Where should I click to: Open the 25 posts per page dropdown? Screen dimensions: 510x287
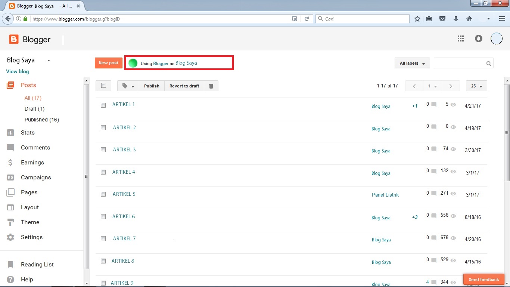[476, 86]
